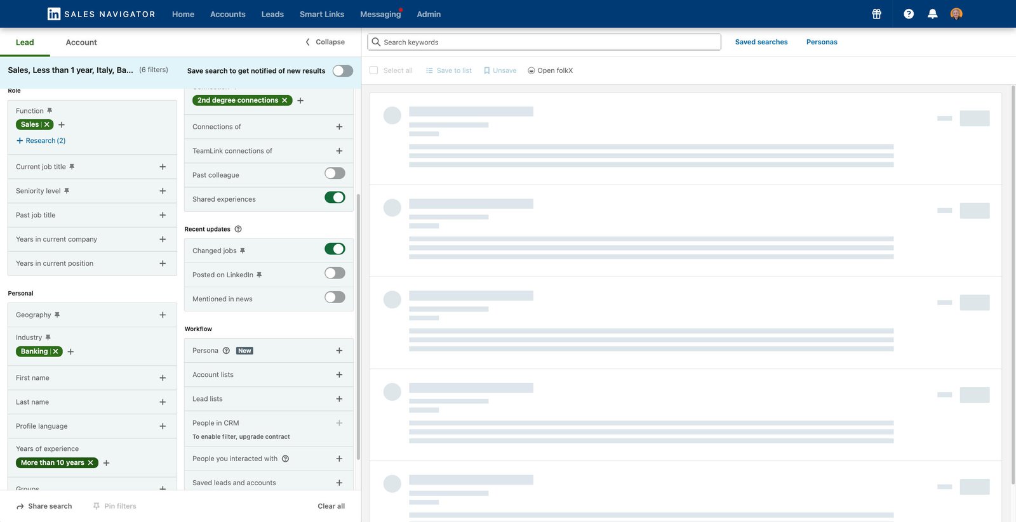
Task: Enable the Past colleague toggle
Action: (x=335, y=173)
